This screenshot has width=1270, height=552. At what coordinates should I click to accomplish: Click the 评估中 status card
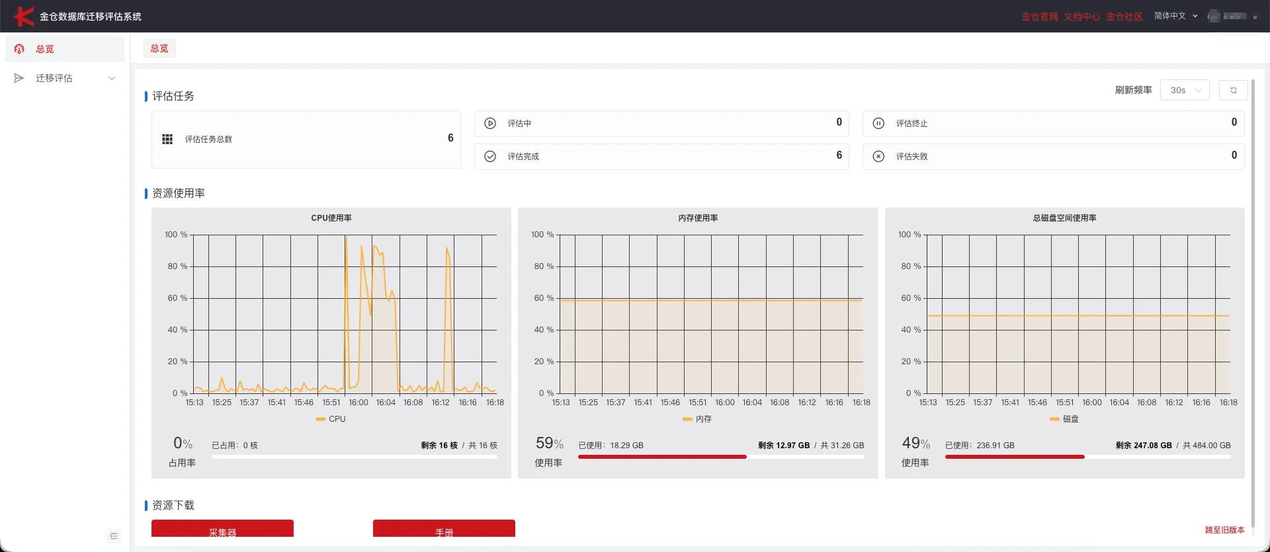[661, 124]
